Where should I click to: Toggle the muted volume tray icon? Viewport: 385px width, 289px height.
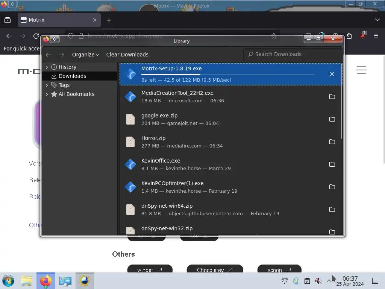[318, 281]
